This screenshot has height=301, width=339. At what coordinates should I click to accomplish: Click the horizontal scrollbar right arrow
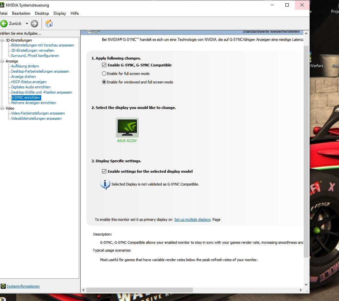click(x=300, y=290)
